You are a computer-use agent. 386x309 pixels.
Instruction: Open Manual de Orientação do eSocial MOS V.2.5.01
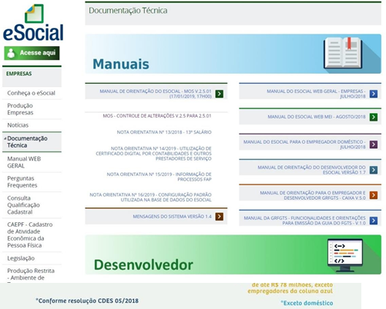156,94
